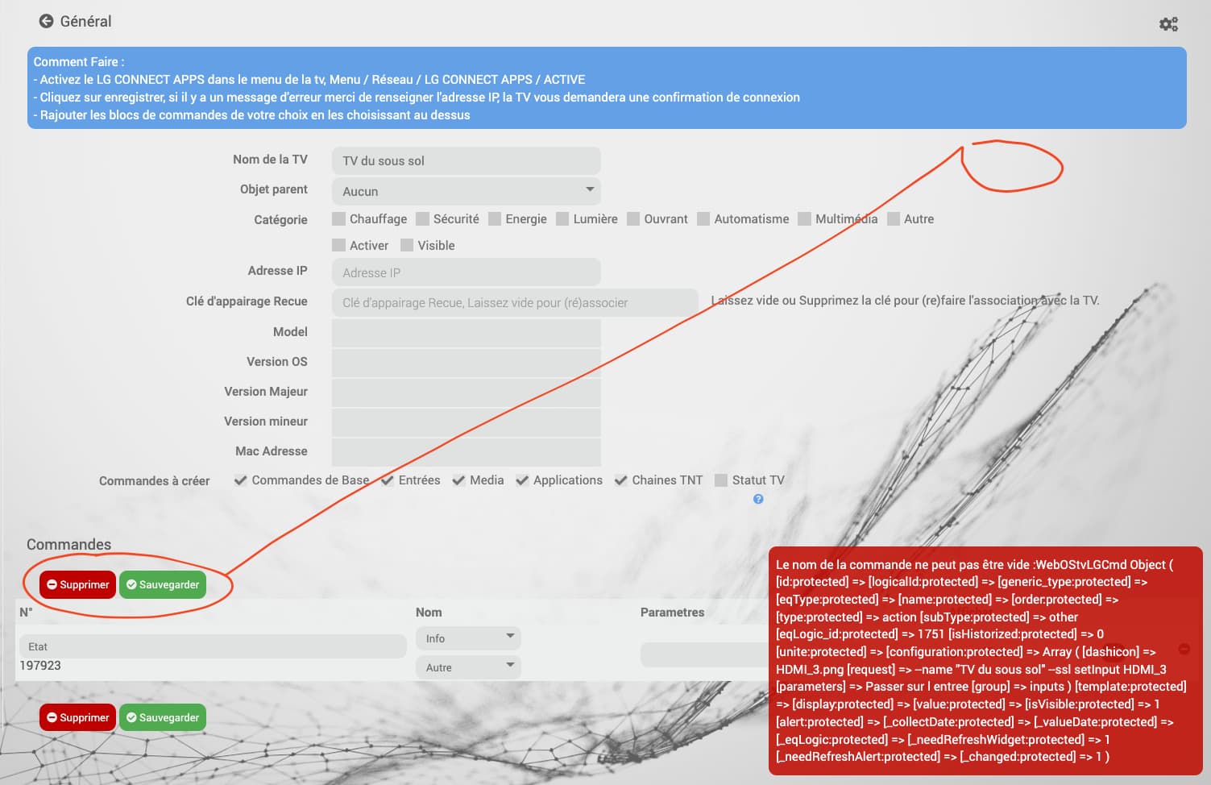The width and height of the screenshot is (1211, 785).
Task: Enable the Statut TV checkbox
Action: pos(721,480)
